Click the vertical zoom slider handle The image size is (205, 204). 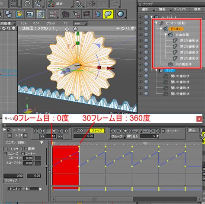pos(46,166)
